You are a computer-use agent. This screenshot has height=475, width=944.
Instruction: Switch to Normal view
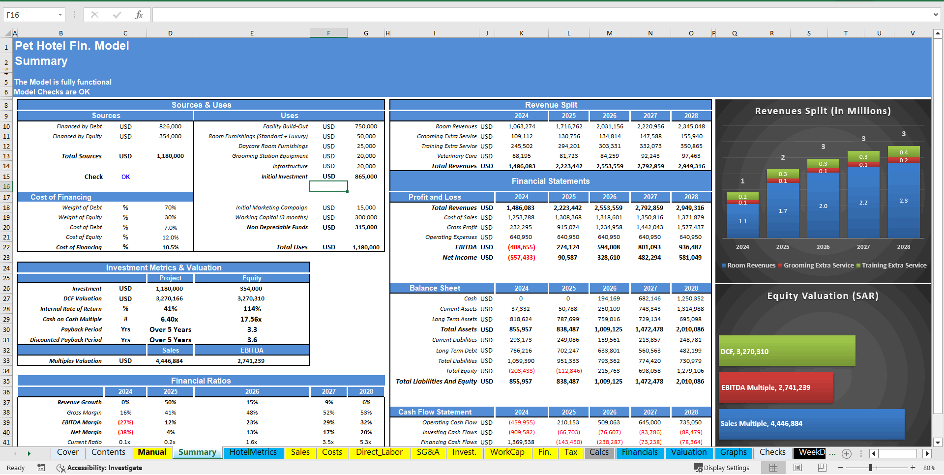pos(773,468)
